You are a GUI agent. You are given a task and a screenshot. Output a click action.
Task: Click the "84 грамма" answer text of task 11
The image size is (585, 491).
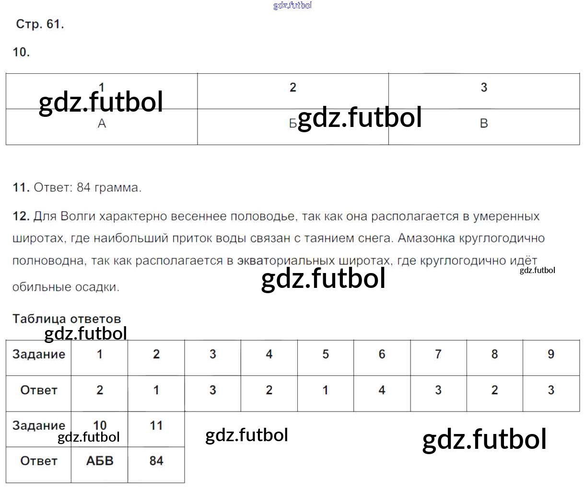pyautogui.click(x=109, y=188)
